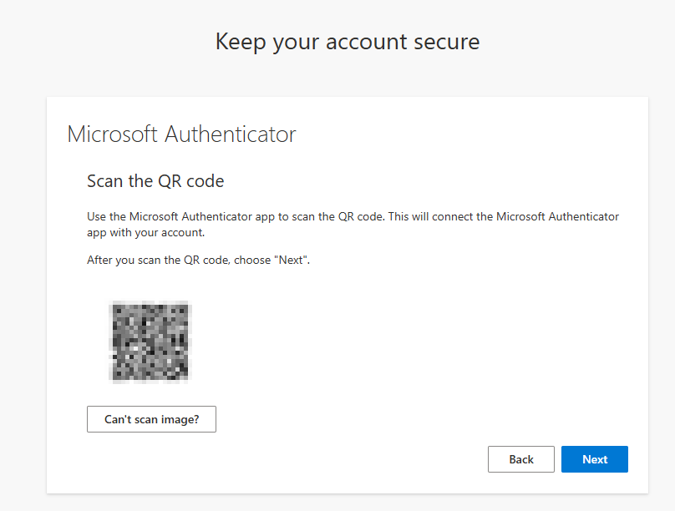Click the "Use the Microsoft Authenticator app" instruction line
This screenshot has width=675, height=511.
pyautogui.click(x=234, y=217)
